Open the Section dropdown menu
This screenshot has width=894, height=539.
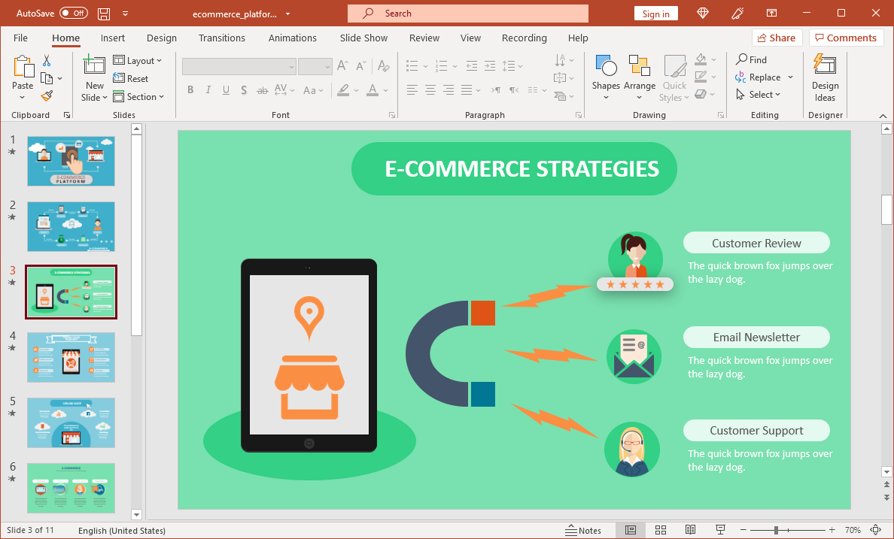[x=139, y=97]
